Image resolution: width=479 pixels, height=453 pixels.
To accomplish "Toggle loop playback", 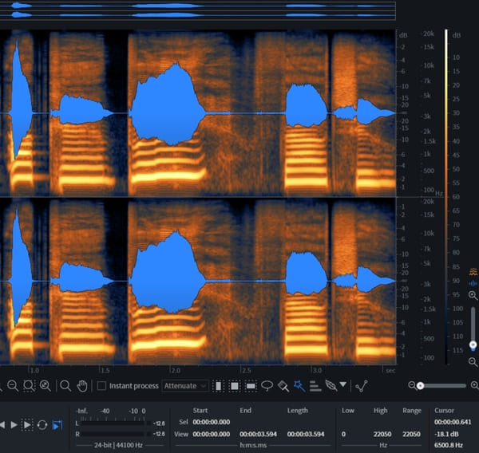I will coord(42,425).
